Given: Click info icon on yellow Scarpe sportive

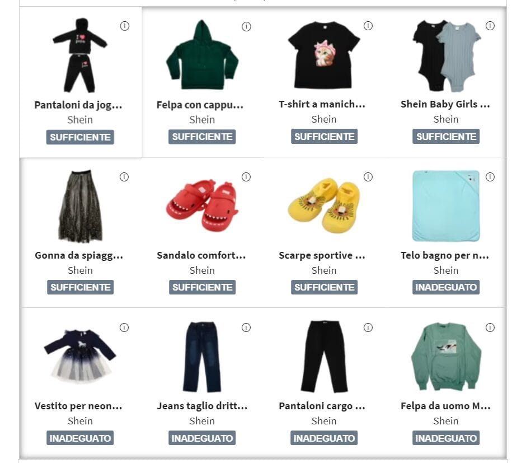Looking at the screenshot, I should pyautogui.click(x=368, y=176).
